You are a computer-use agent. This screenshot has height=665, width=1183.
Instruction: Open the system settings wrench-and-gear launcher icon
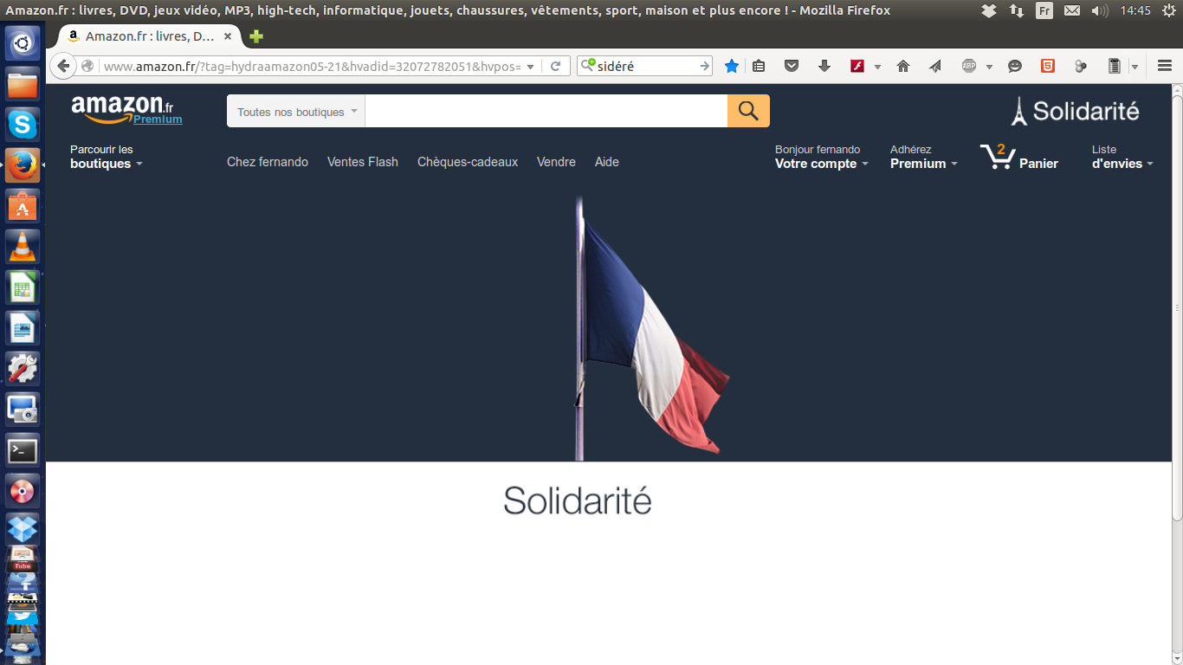pos(23,369)
